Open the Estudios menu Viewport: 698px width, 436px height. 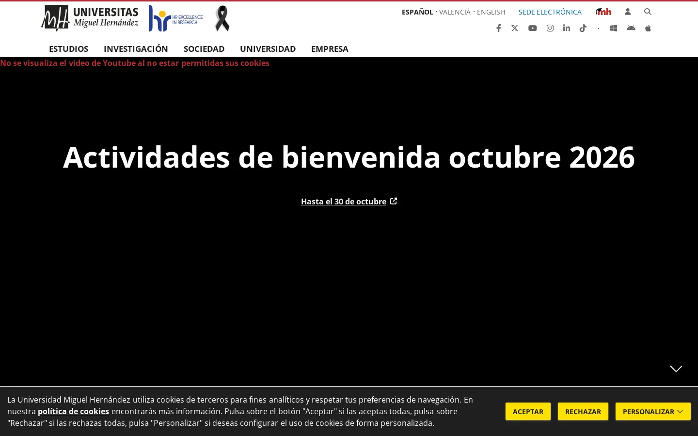68,49
